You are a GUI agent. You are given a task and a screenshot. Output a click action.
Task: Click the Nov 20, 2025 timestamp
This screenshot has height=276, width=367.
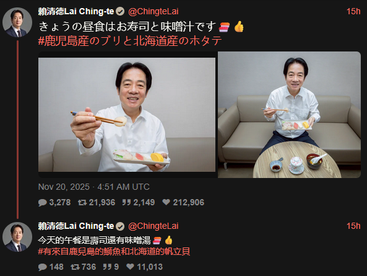[94, 187]
